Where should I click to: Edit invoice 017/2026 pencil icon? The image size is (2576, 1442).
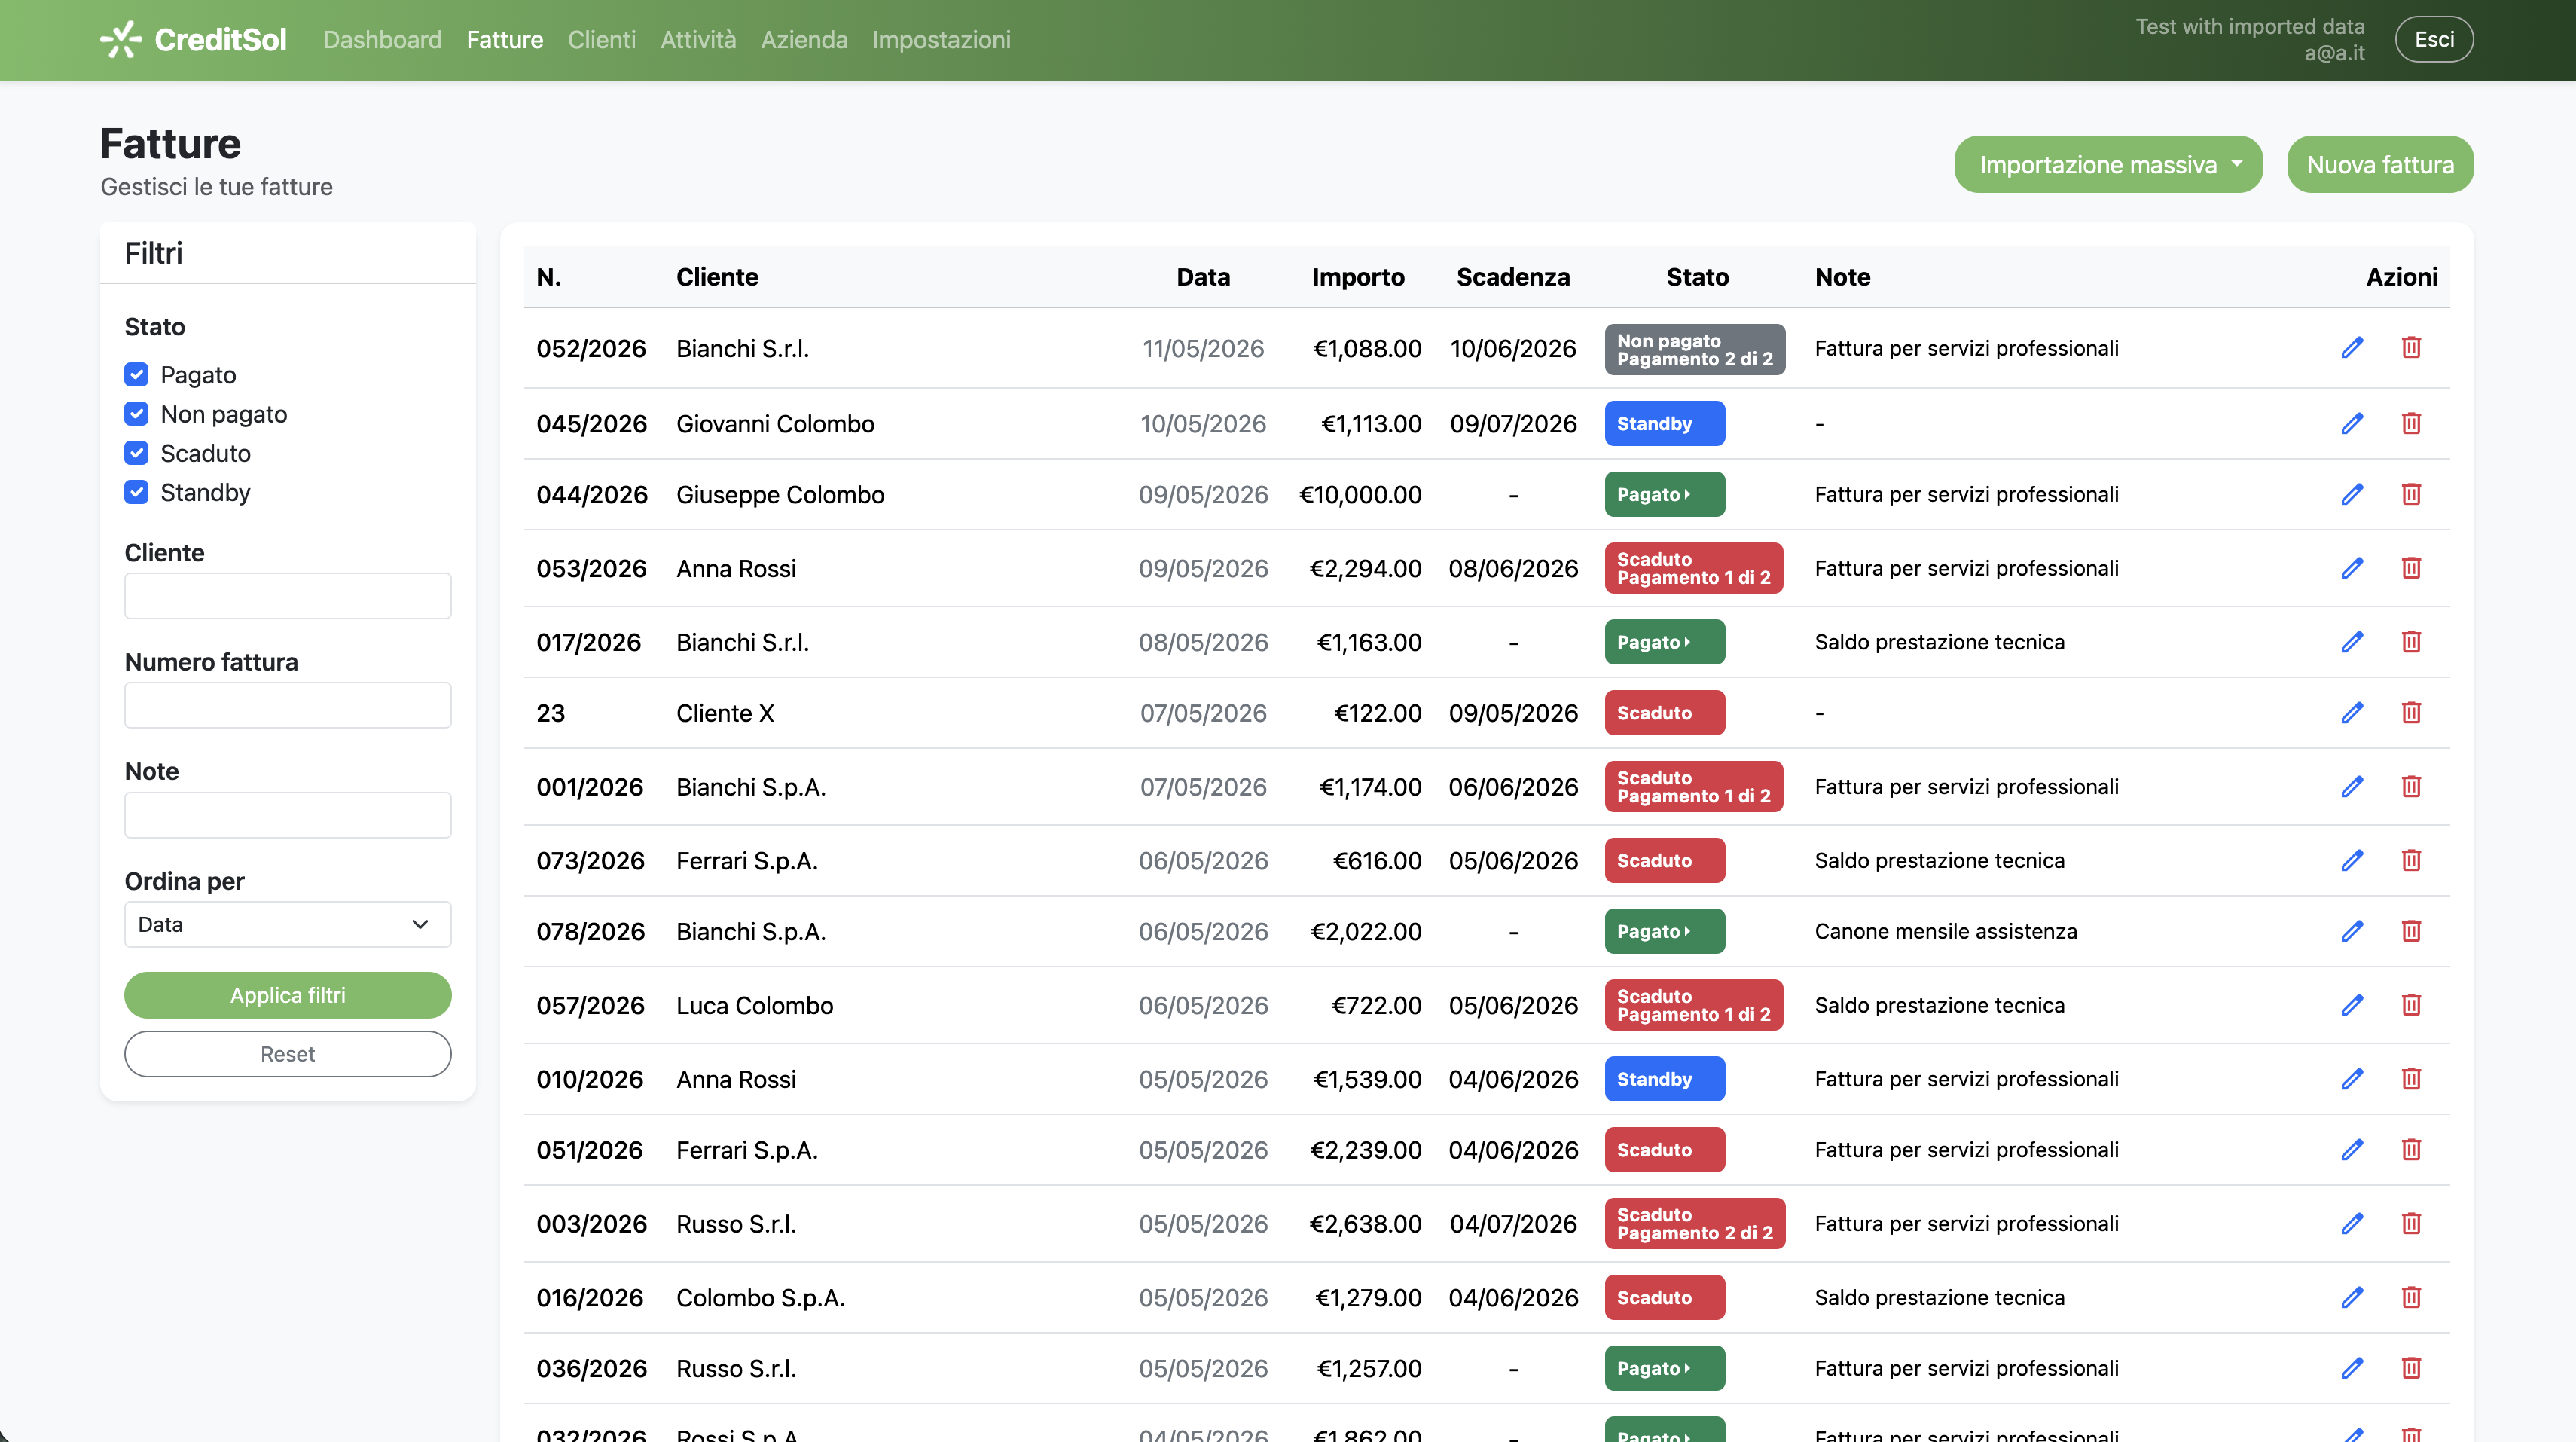(x=2352, y=642)
